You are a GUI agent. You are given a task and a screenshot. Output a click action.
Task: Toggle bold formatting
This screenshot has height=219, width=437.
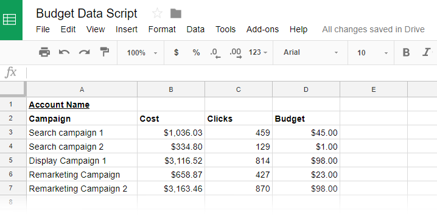click(406, 52)
